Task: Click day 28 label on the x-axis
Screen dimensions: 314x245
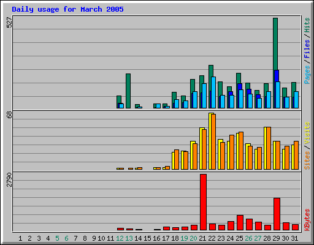Action: click(x=267, y=238)
